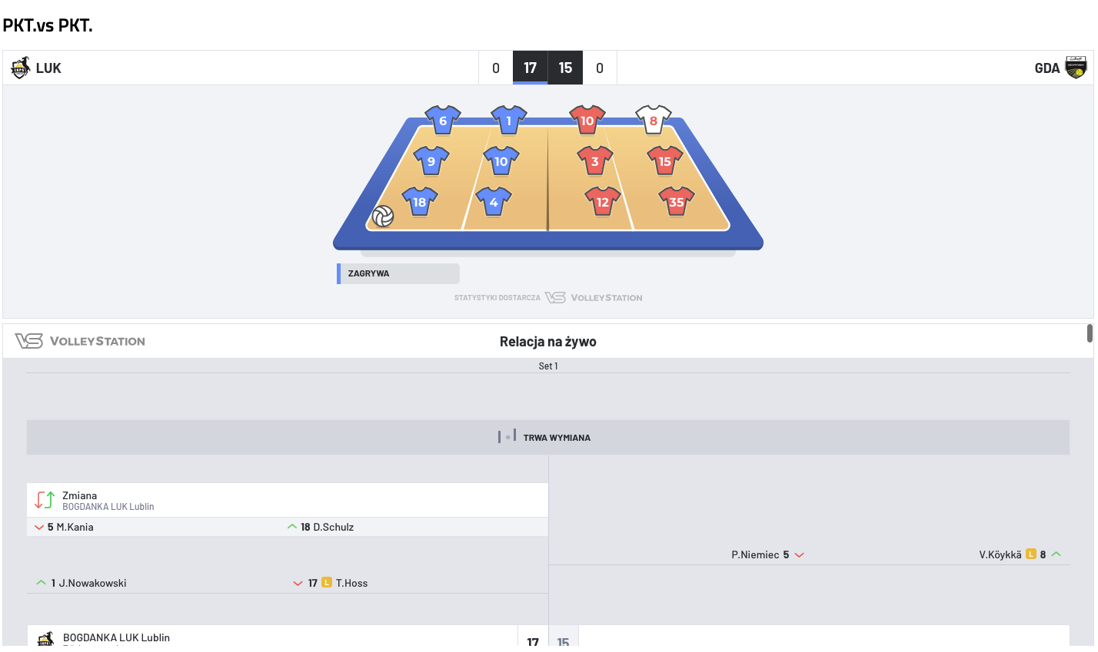Image resolution: width=1098 pixels, height=652 pixels.
Task: Click the green up arrow beside D.Schulz
Action: [x=292, y=527]
